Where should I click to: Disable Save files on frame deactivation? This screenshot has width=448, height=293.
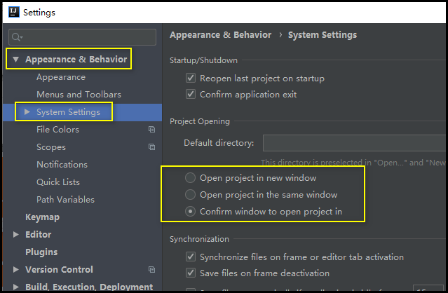pyautogui.click(x=191, y=273)
